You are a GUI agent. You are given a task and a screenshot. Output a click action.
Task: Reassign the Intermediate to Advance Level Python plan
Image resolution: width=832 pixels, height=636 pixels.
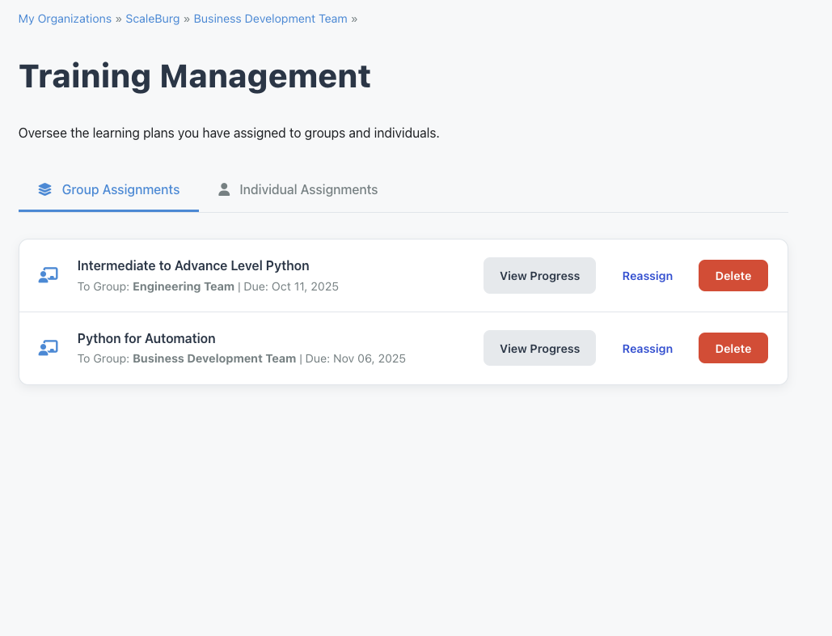pos(647,276)
